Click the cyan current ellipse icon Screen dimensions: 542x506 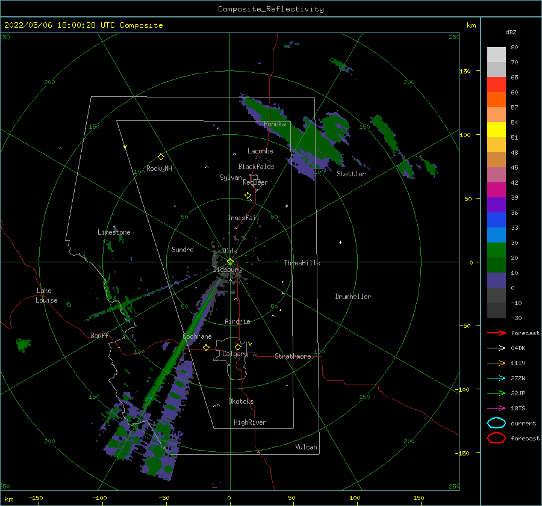496,423
